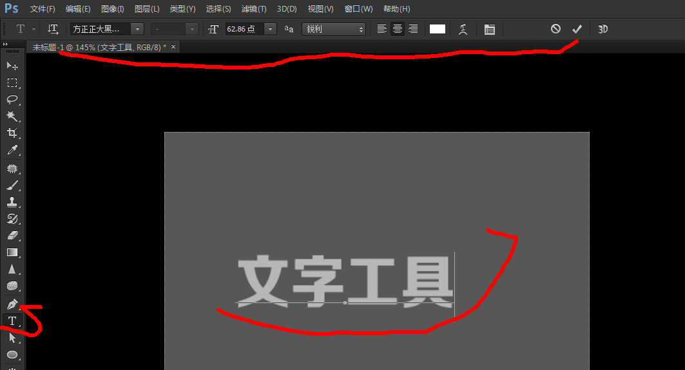Select the Healing Brush tool
The image size is (685, 370).
coord(12,169)
